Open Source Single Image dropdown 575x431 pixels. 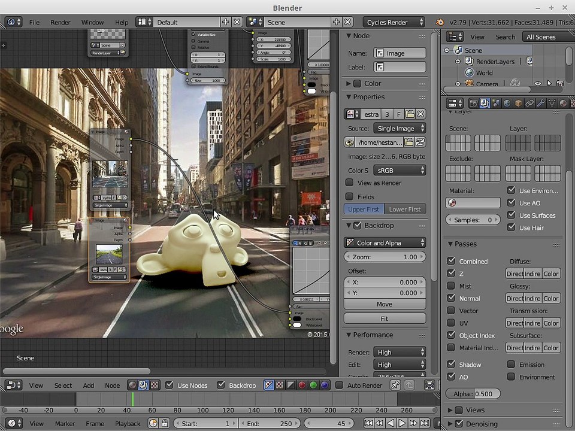(x=400, y=128)
